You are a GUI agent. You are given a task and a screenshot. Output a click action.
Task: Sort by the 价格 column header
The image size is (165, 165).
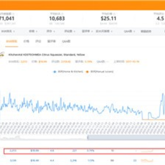point(33,31)
